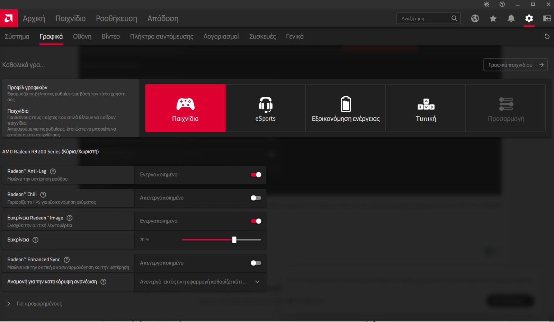This screenshot has width=554, height=322.
Task: Maximize the Radeon Software window
Action: [x=533, y=4]
